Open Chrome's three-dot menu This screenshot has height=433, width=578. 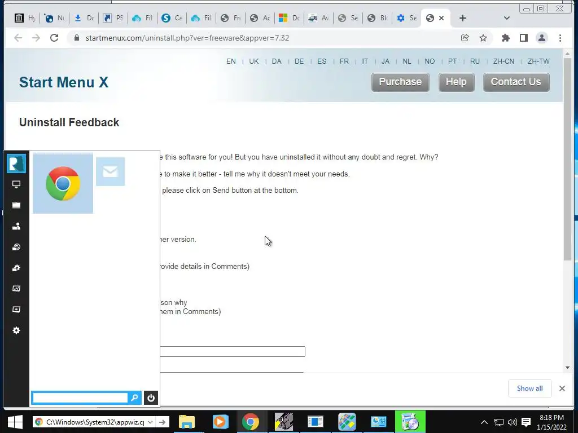(560, 38)
